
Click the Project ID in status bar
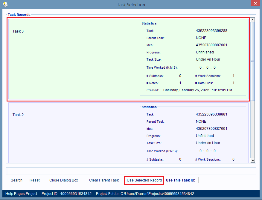pyautogui.click(x=76, y=194)
